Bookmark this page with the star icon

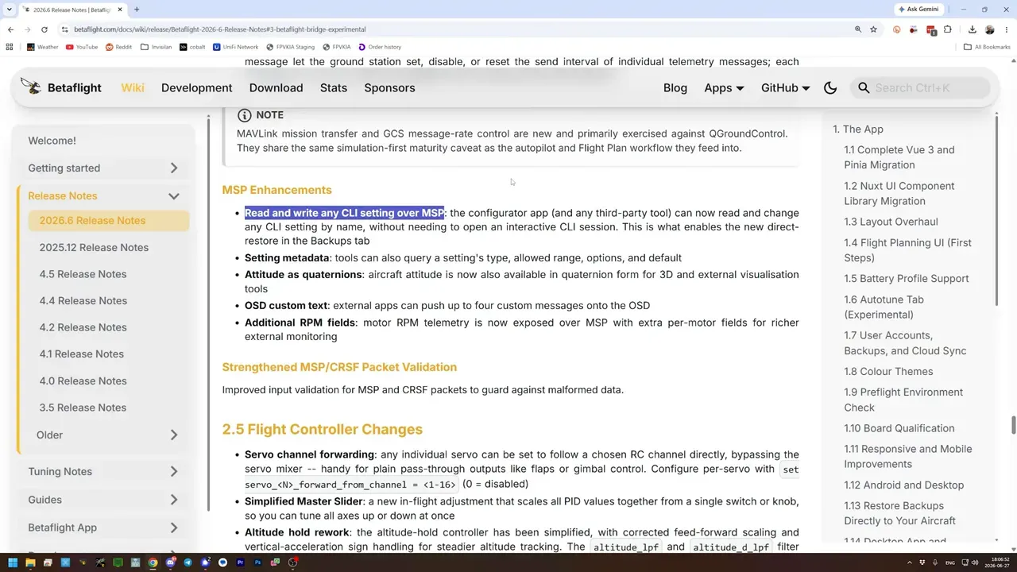pos(873,29)
